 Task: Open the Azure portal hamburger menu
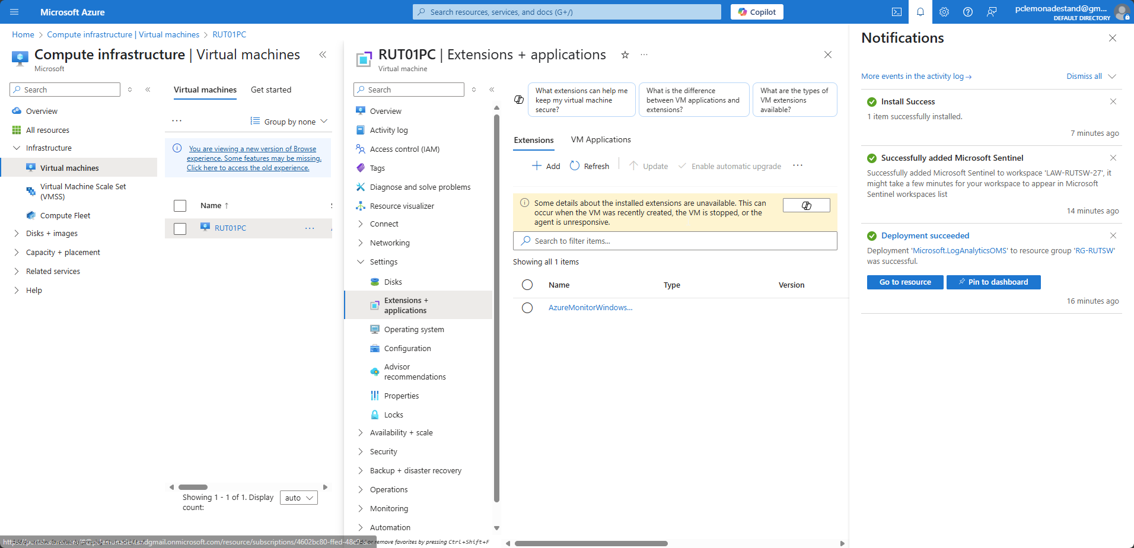tap(14, 12)
